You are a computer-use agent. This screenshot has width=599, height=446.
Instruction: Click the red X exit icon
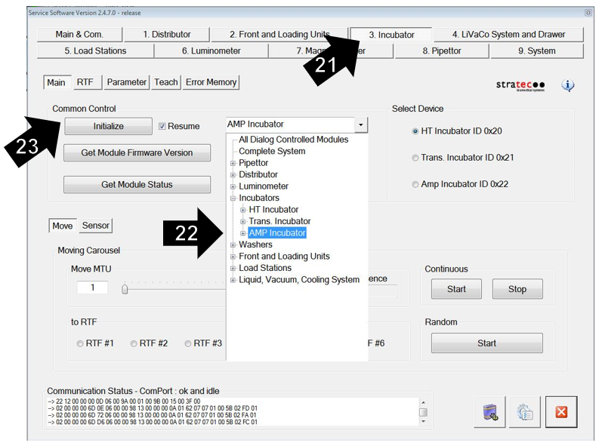coord(560,411)
